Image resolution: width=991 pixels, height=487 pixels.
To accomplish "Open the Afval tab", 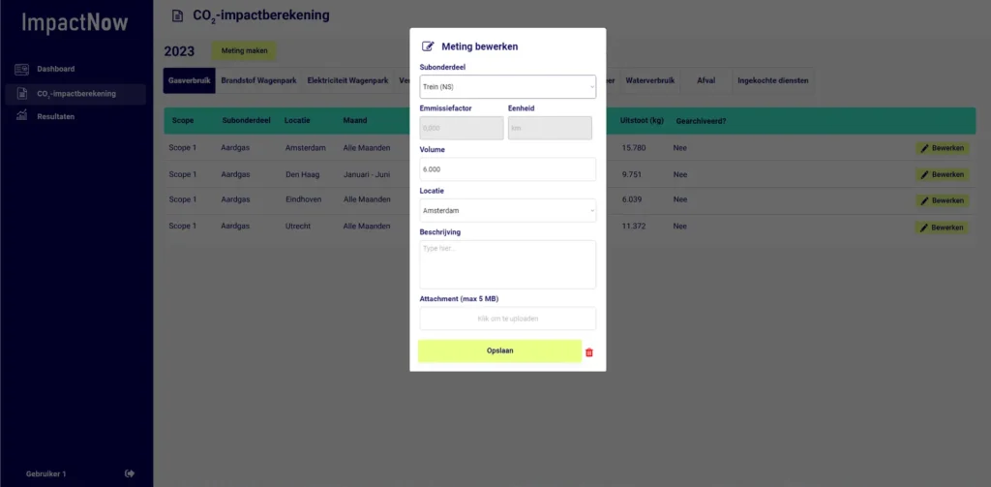I will point(706,81).
